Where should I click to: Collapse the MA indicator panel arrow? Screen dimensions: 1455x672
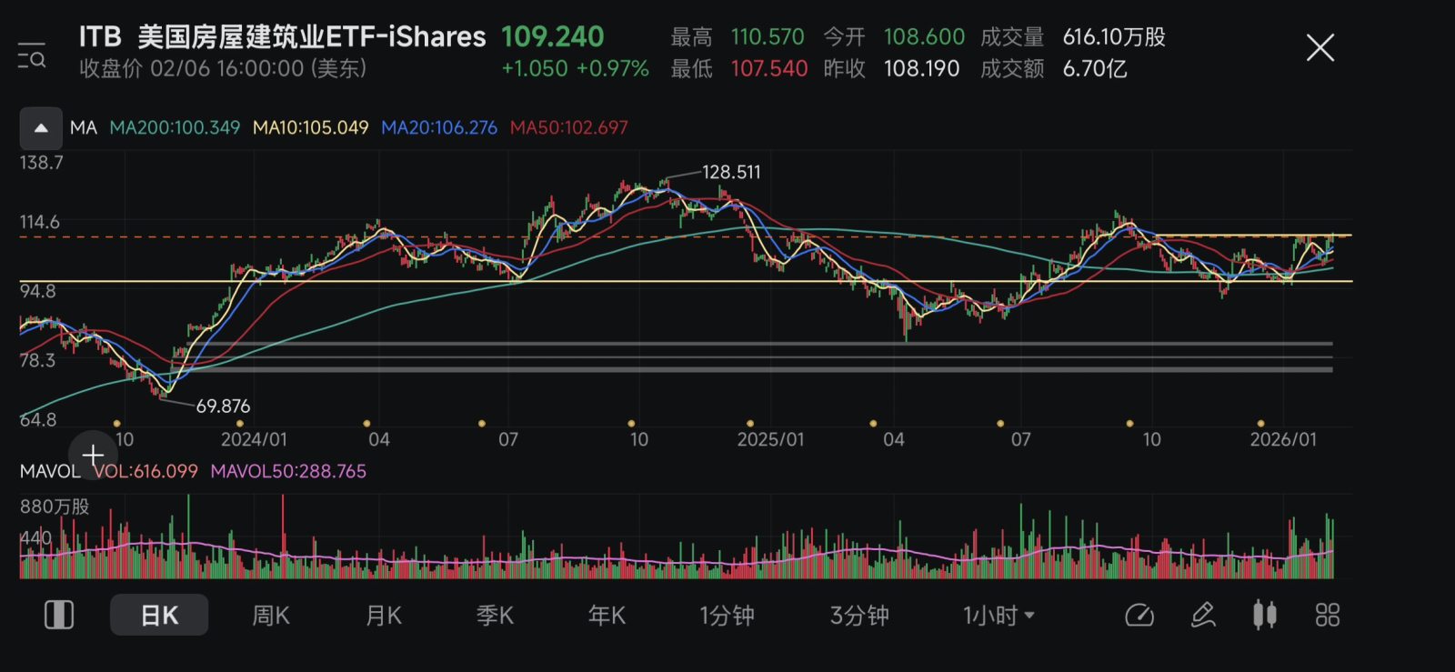coord(41,128)
